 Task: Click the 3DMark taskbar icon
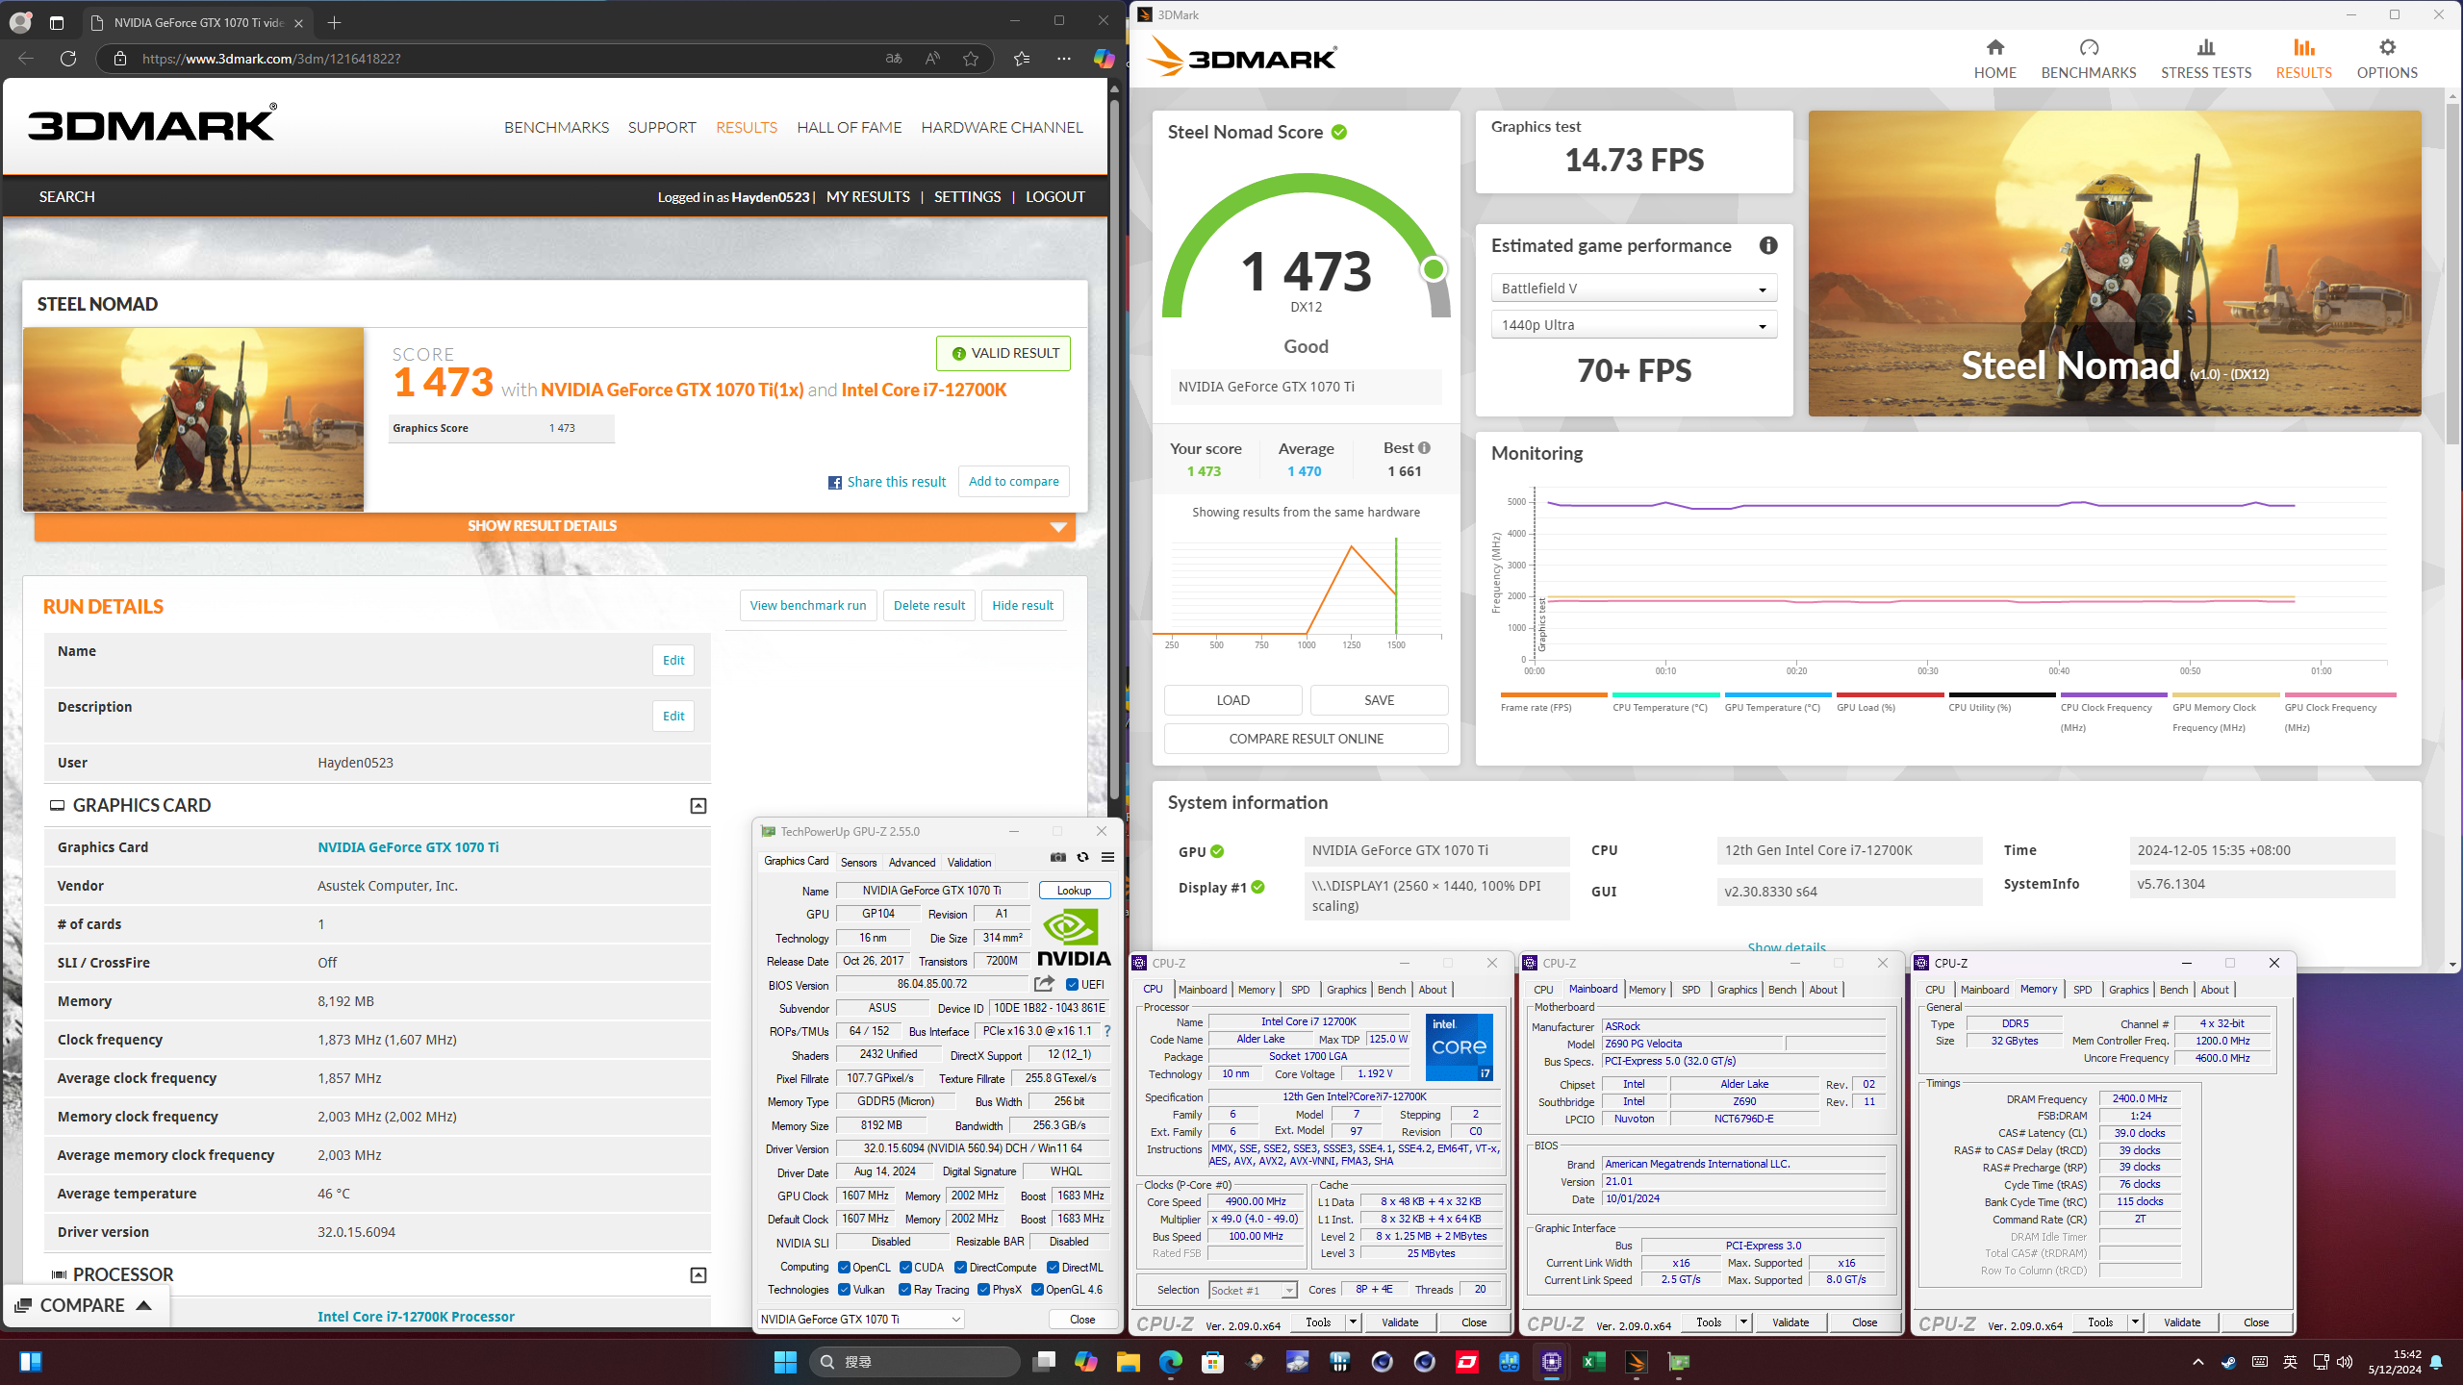pyautogui.click(x=1636, y=1361)
